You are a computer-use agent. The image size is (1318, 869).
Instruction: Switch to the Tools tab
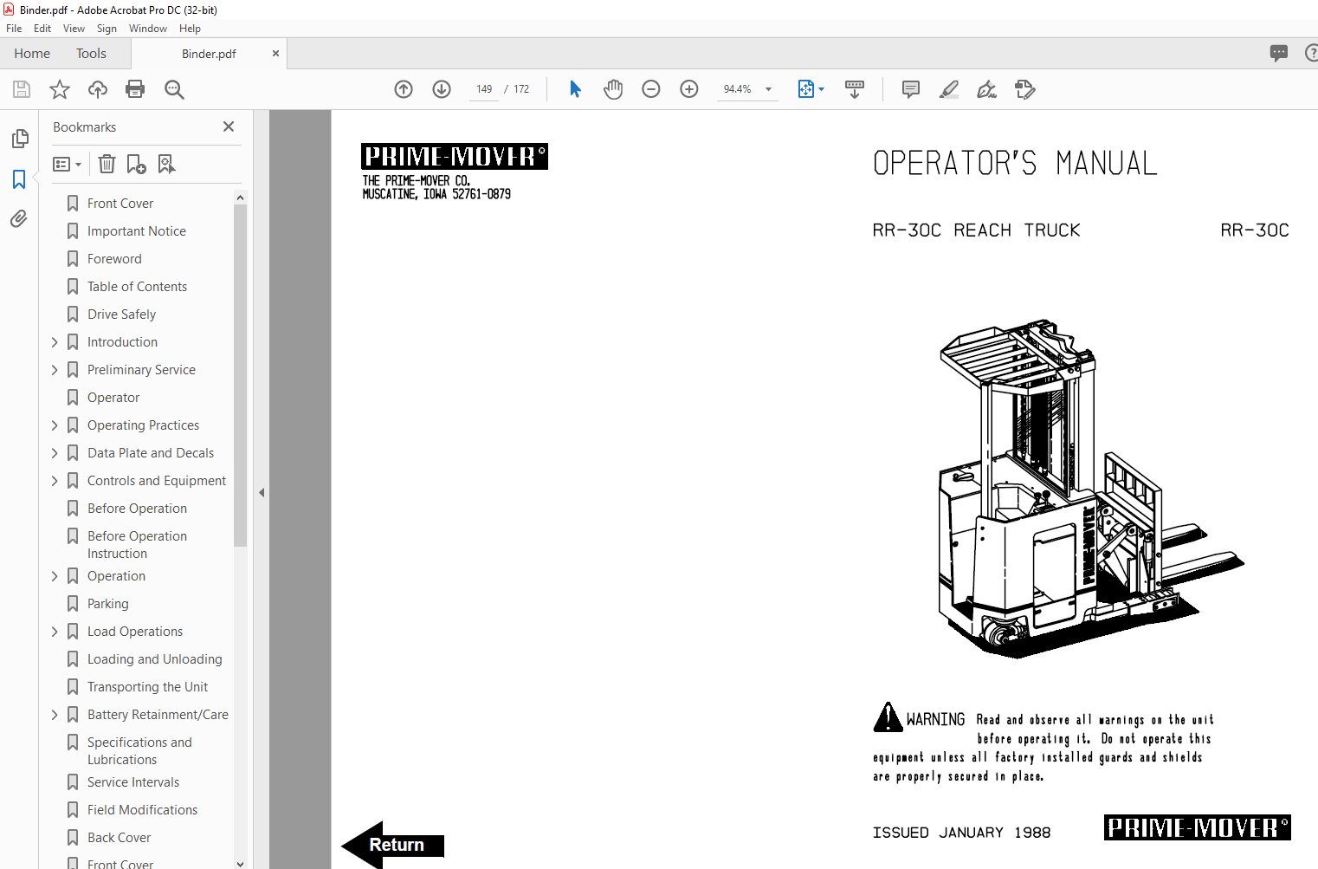[91, 54]
